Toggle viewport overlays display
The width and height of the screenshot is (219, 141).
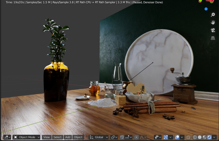click(177, 137)
